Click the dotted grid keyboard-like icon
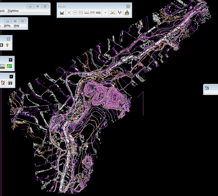The height and width of the screenshot is (196, 218). [2, 66]
